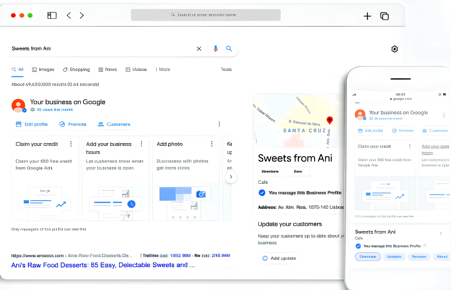Click the Promote icon
The width and height of the screenshot is (451, 290).
[61, 124]
